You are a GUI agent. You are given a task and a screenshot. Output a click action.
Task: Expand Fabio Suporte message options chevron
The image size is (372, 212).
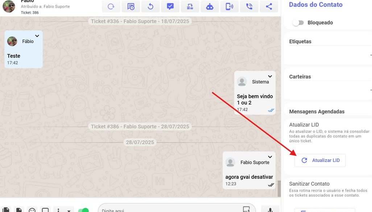pyautogui.click(x=270, y=157)
